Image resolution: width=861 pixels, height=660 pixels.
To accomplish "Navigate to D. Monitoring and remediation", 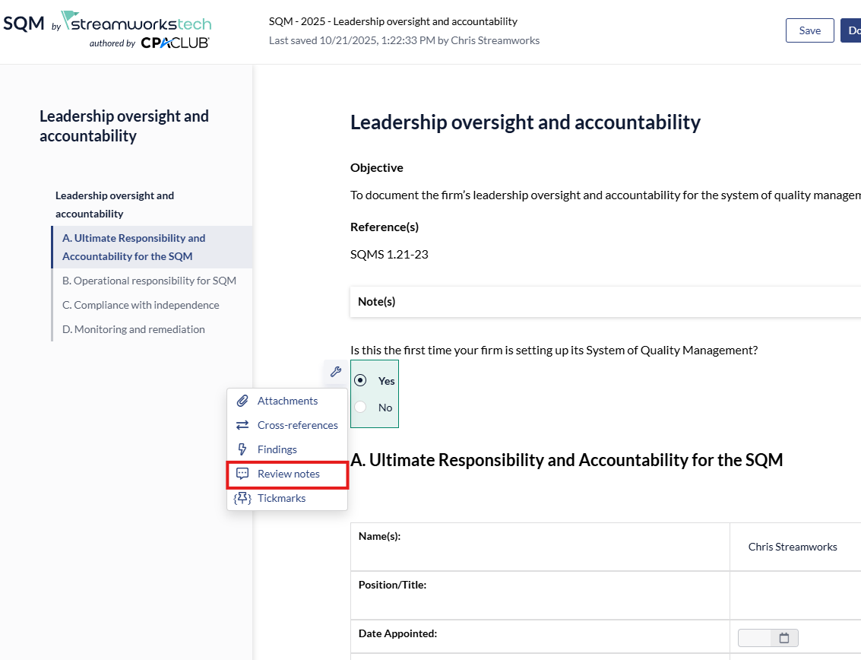I will coord(134,329).
